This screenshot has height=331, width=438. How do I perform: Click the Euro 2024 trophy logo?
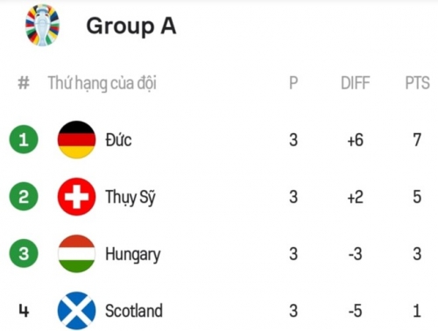43,25
